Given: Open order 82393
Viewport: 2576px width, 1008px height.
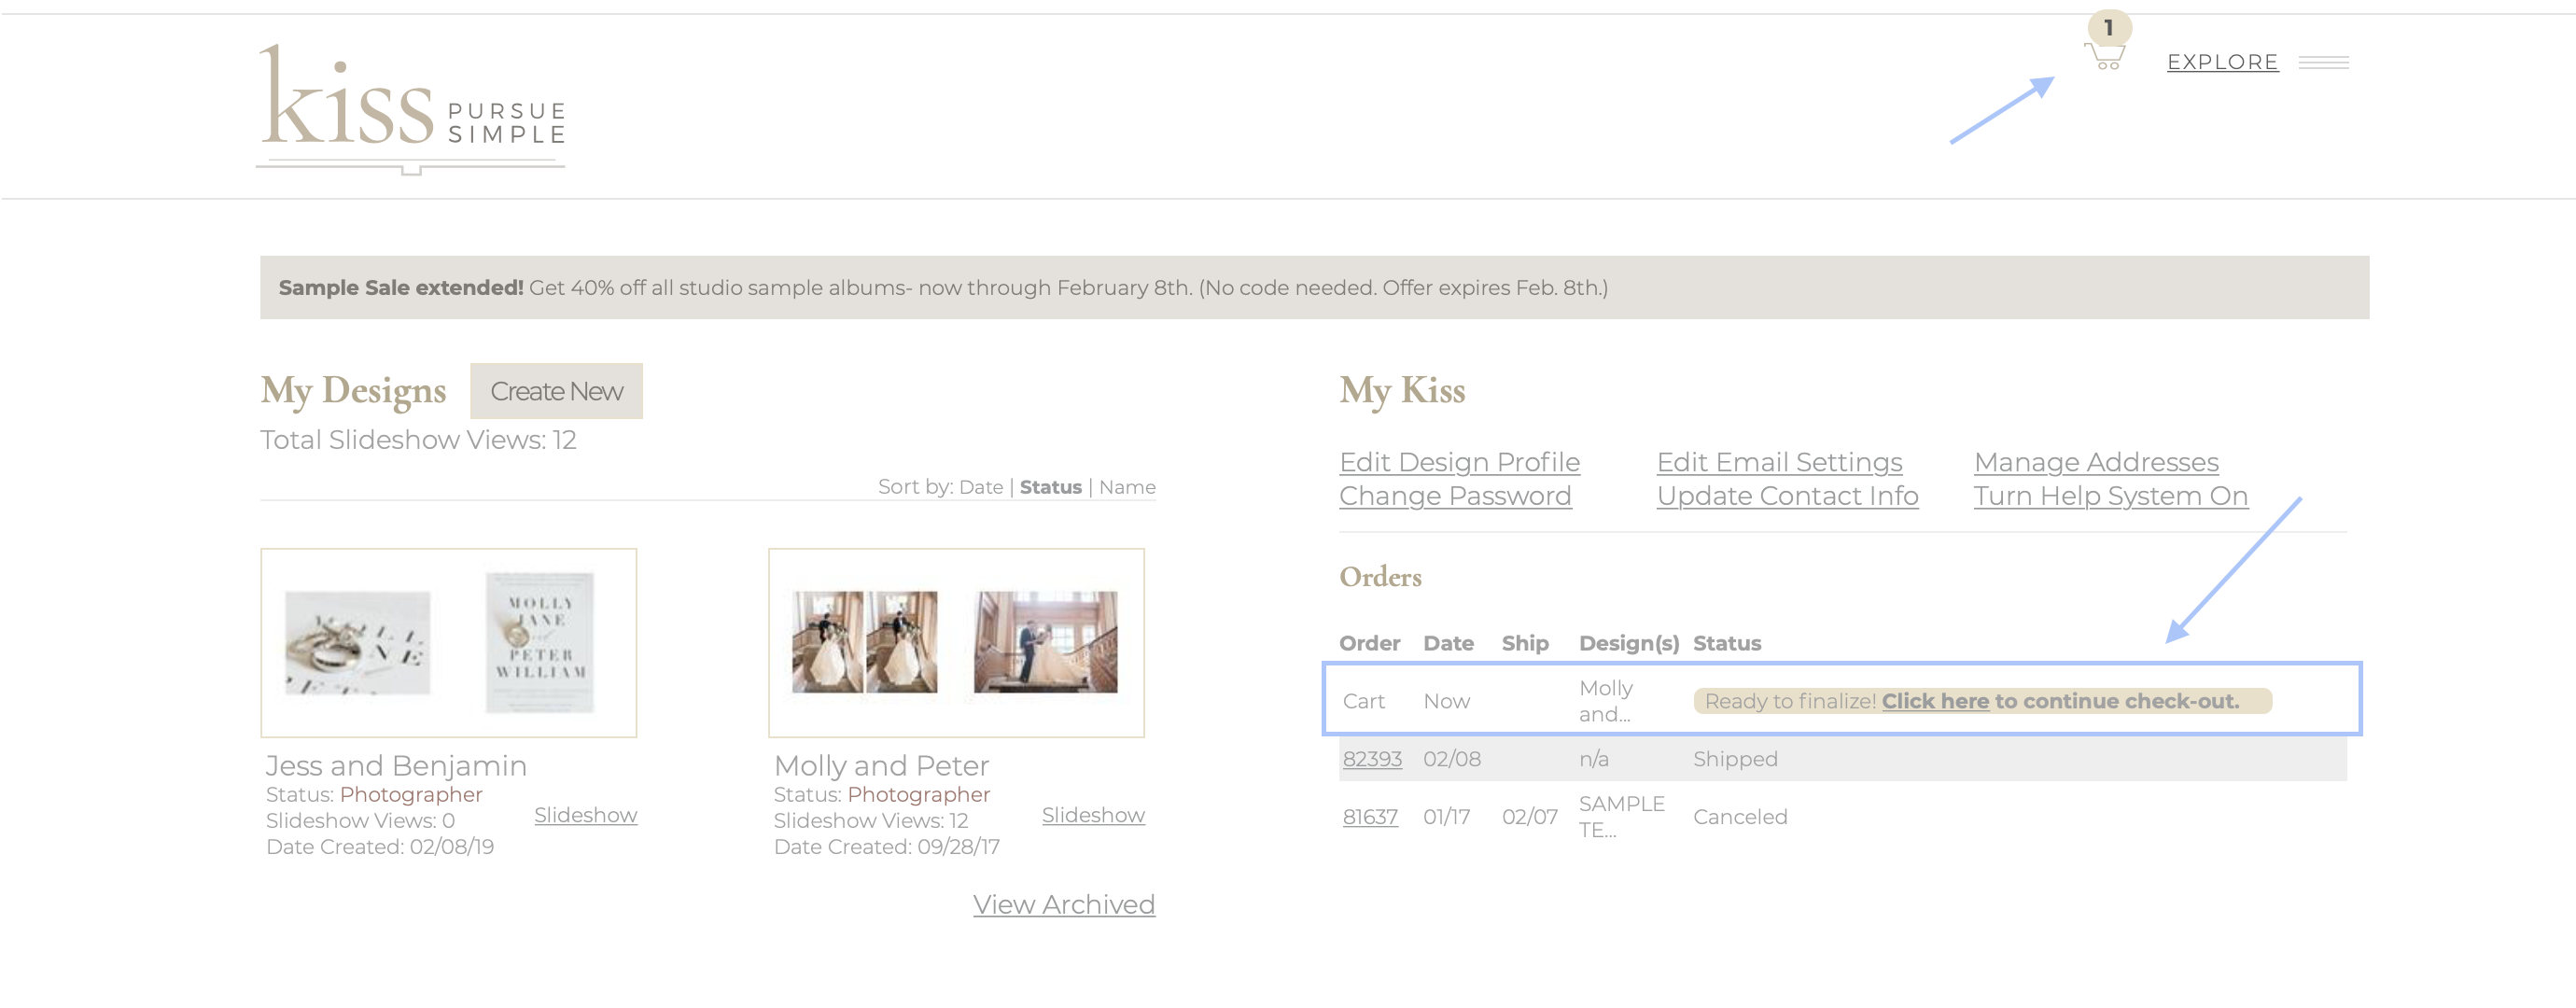Looking at the screenshot, I should point(1372,759).
